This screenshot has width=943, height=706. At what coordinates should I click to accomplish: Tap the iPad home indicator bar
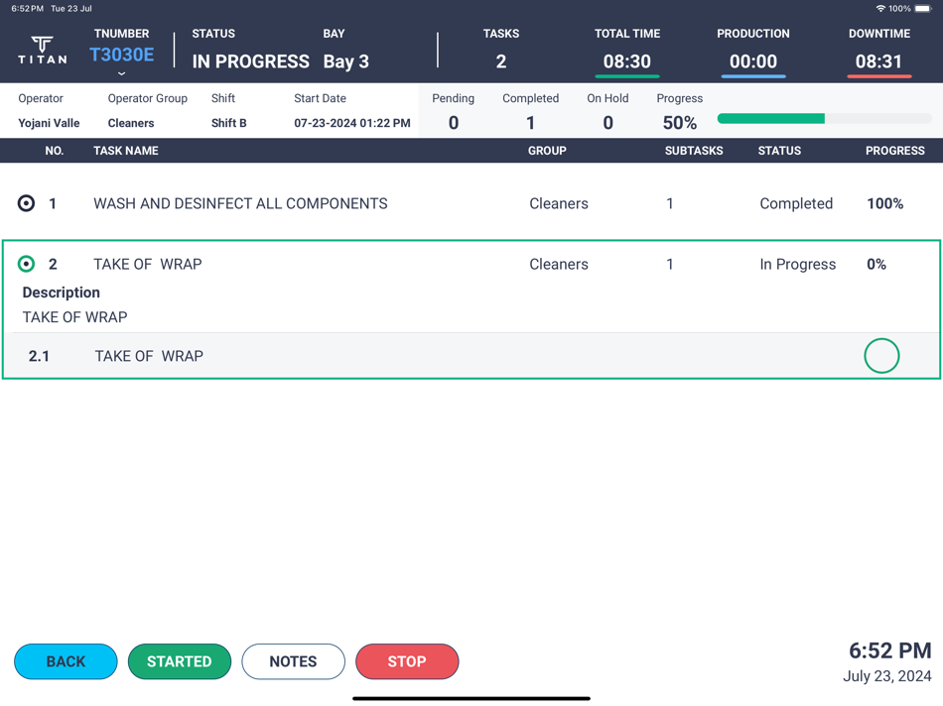471,699
